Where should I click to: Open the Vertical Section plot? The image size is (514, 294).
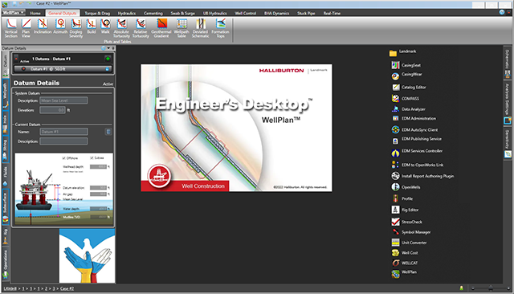coord(10,28)
